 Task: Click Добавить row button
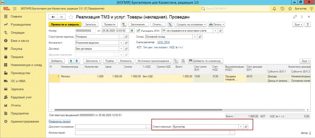coord(57,61)
